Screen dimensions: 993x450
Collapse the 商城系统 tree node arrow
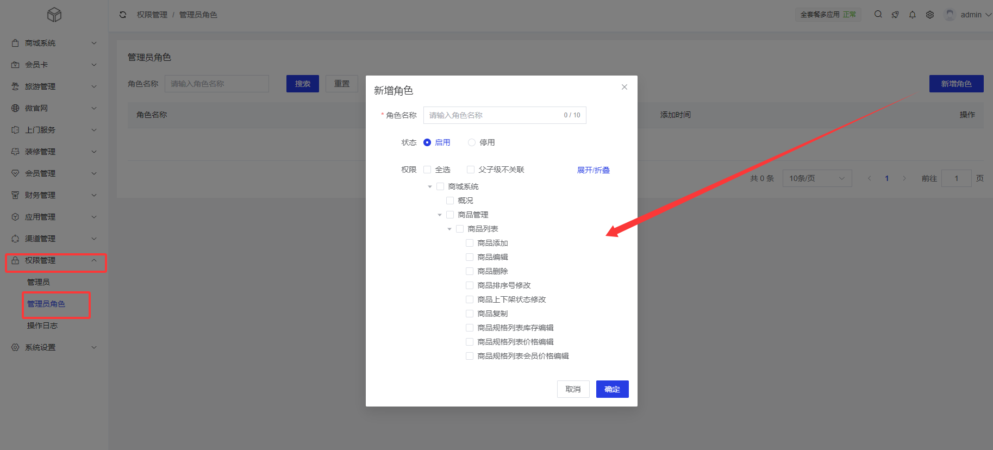coord(430,186)
